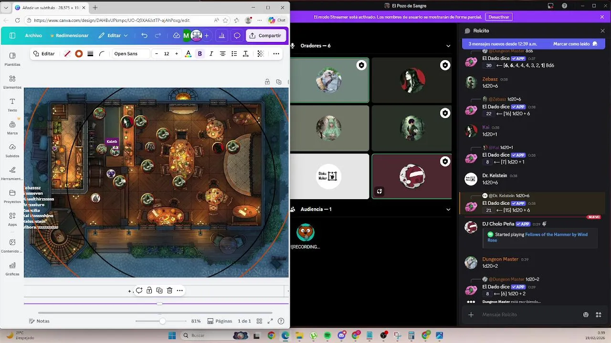Lock element in floating toolbar

149,291
